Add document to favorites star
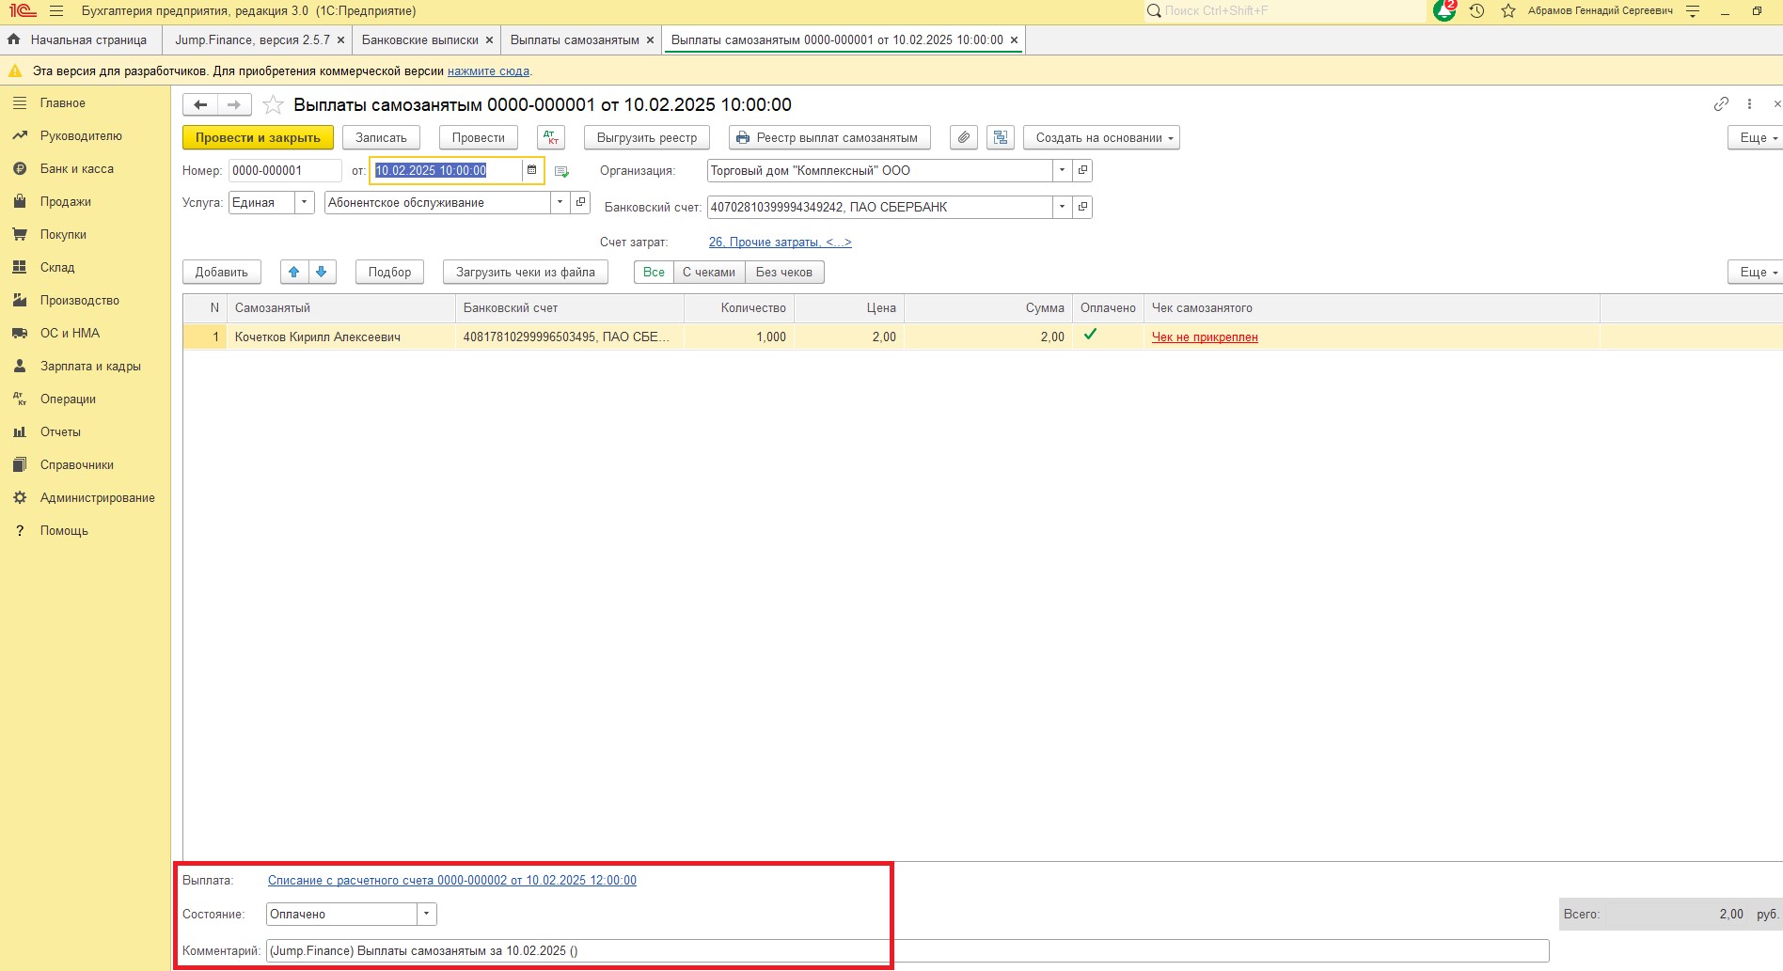 coord(273,104)
